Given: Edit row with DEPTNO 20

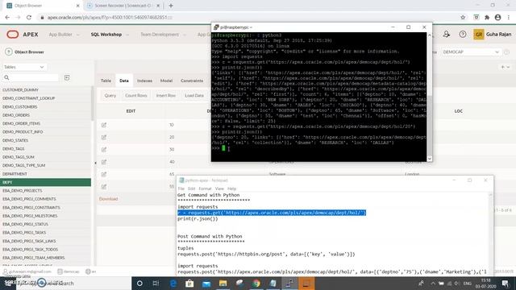Looking at the screenshot, I should pyautogui.click(x=104, y=137).
